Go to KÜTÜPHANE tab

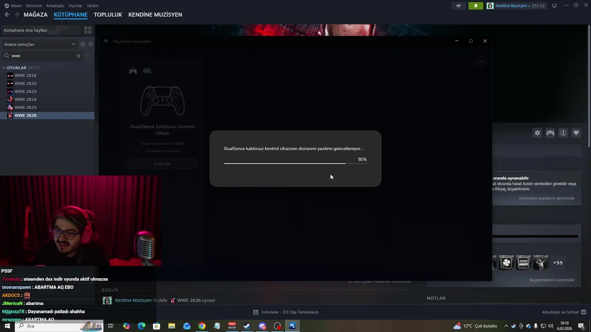coord(71,15)
